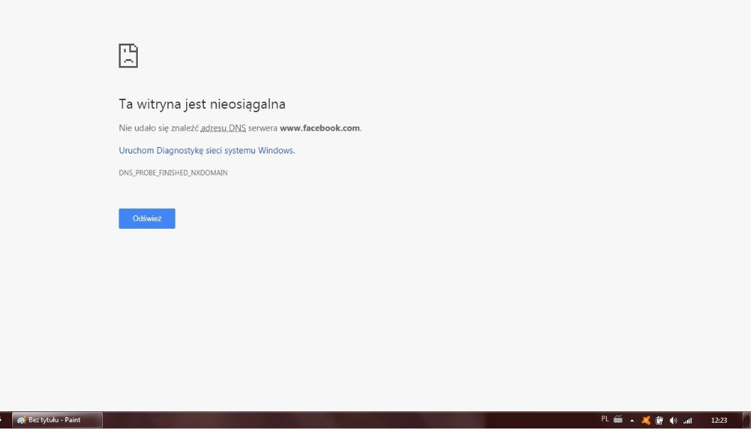This screenshot has width=753, height=432.
Task: Click the bold www.facebook.com text
Action: 320,129
